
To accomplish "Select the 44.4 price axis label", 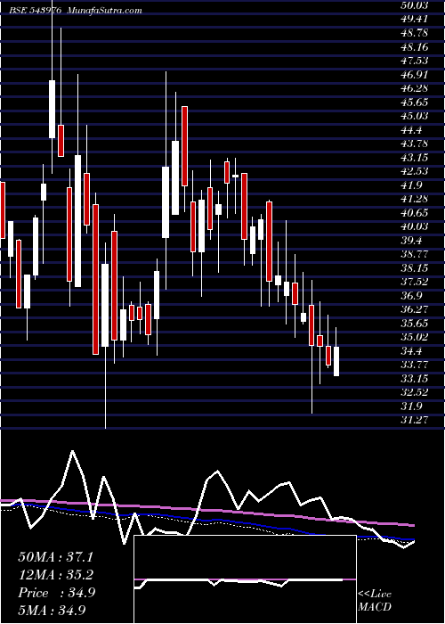I will [x=411, y=130].
